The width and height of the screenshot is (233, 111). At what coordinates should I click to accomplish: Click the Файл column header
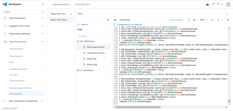[80, 30]
